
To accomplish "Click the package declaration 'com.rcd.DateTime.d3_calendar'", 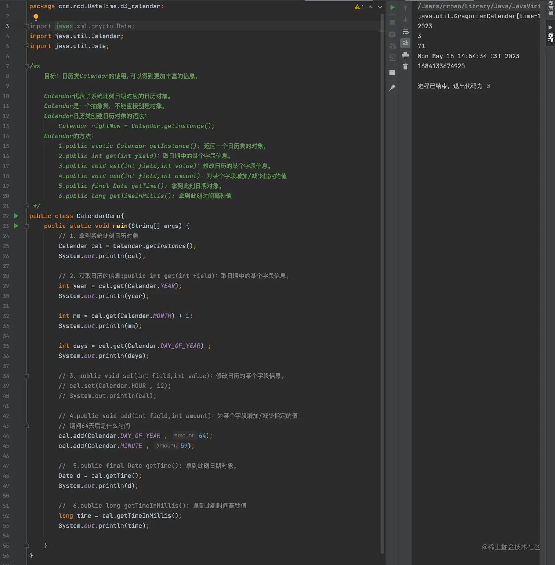I will click(x=109, y=6).
